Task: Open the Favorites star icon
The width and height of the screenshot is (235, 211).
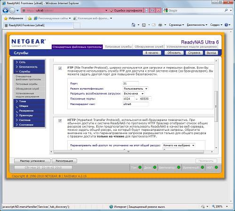Action: 6,18
